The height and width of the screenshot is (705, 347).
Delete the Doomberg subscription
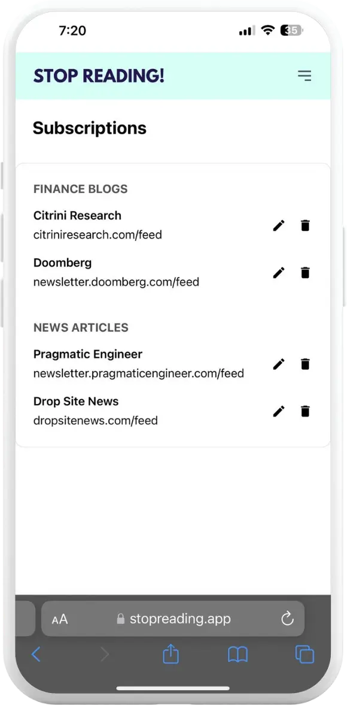(x=305, y=273)
